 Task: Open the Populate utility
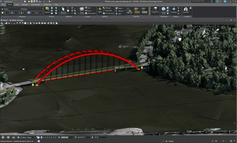(174, 10)
